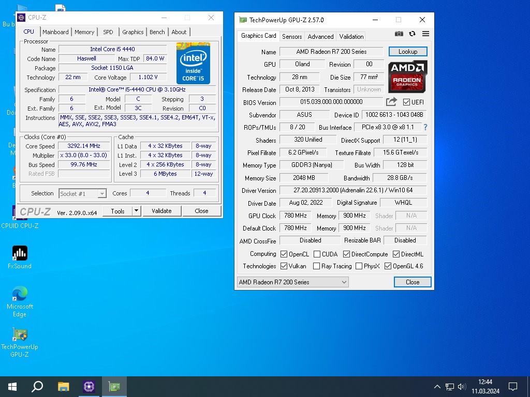The image size is (530, 397).
Task: Toggle the DirectCompute checkbox
Action: [346, 254]
